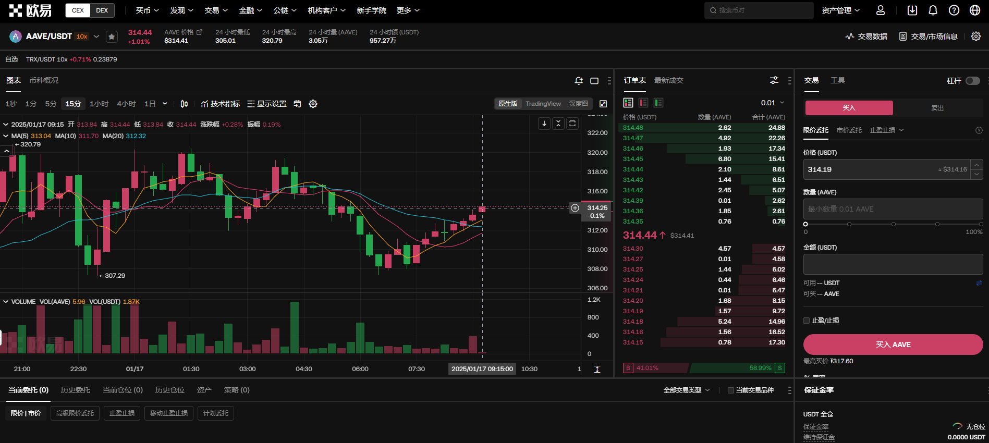The width and height of the screenshot is (989, 443).
Task: Open the 历史委托 tab
Action: (76, 390)
